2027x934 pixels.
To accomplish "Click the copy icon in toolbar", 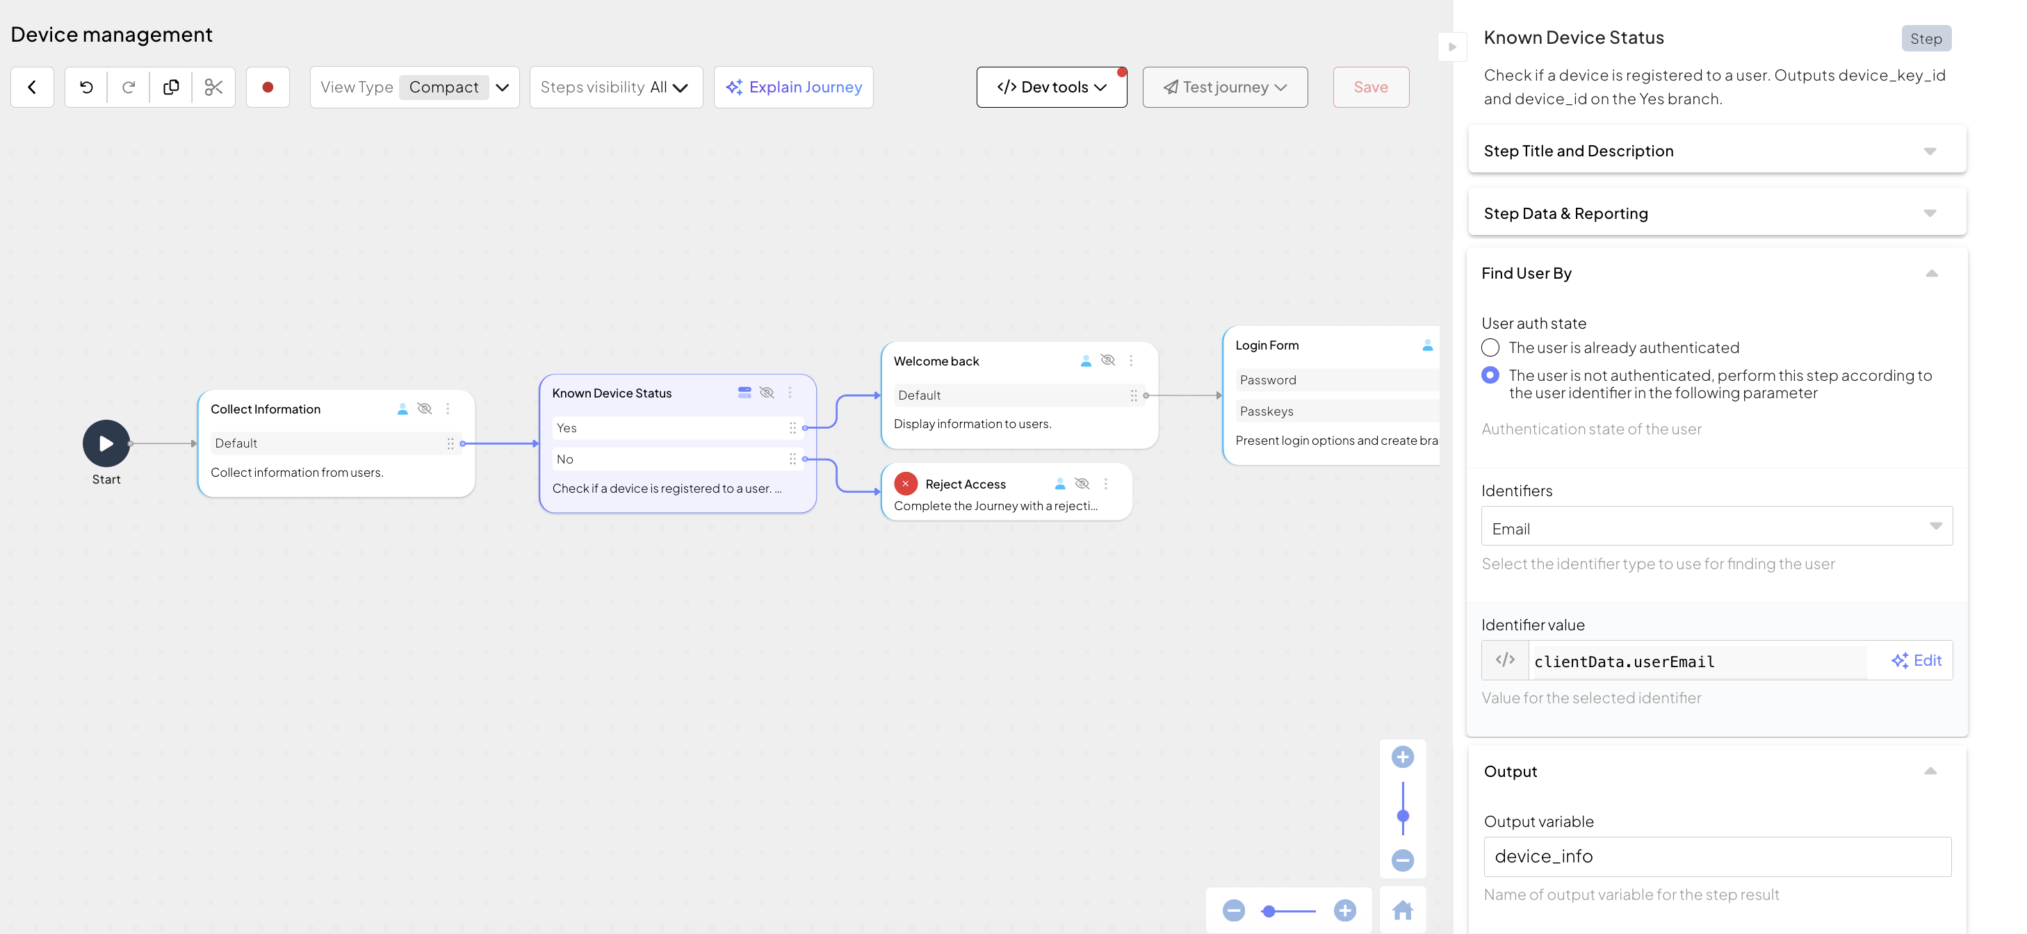I will [x=171, y=87].
